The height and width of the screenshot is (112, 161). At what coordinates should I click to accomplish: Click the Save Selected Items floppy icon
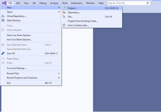3,45
